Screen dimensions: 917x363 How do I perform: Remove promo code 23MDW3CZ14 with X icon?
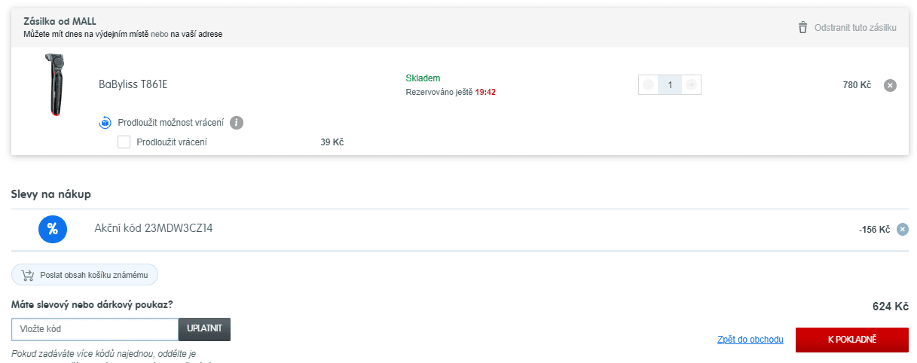coord(903,230)
